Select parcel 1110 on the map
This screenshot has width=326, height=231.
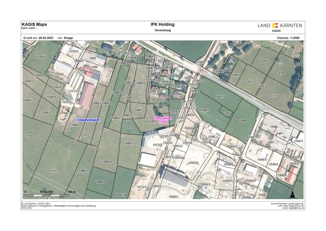point(29,135)
